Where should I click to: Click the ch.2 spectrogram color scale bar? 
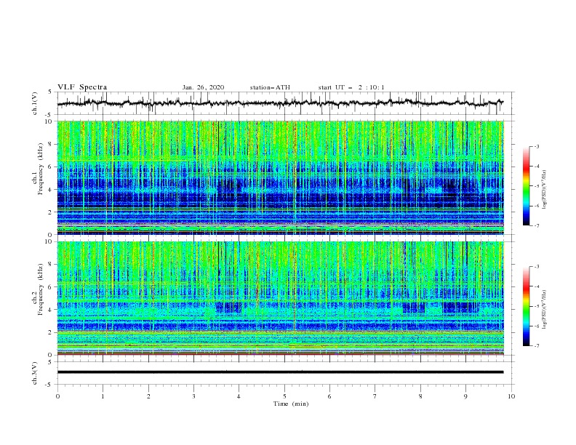click(526, 306)
